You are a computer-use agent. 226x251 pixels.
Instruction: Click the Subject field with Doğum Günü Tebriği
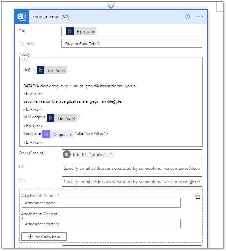point(132,43)
